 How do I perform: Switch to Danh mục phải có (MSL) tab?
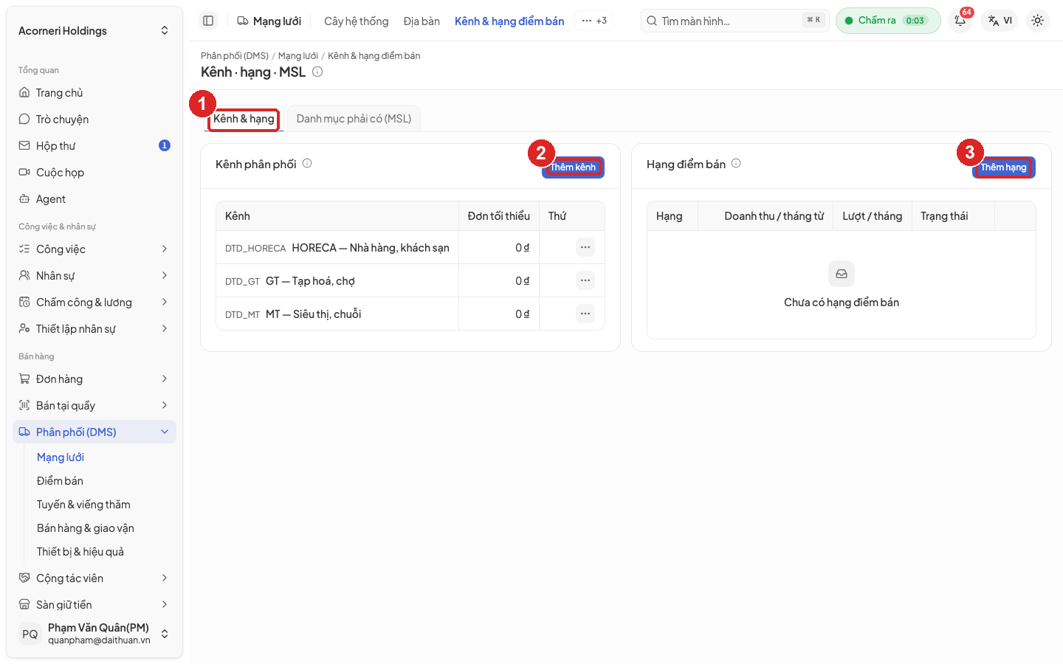354,119
